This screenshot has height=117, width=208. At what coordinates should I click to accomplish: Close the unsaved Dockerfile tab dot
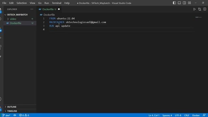pyautogui.click(x=59, y=9)
